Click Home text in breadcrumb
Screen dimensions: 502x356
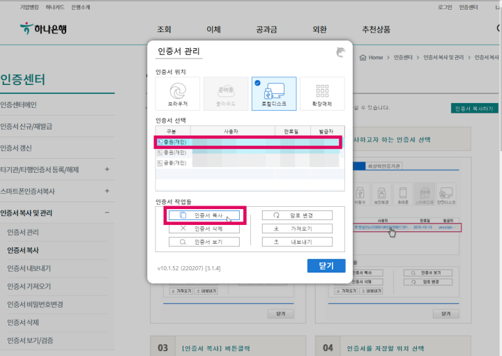(x=376, y=58)
